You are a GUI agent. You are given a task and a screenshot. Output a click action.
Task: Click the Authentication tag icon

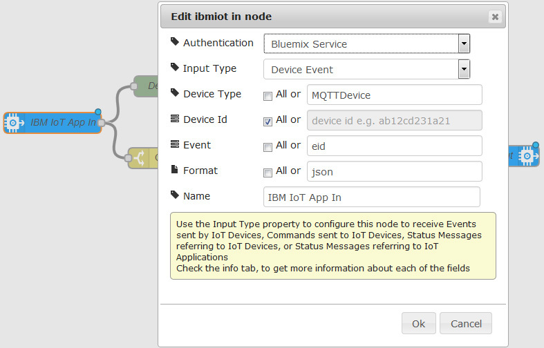(174, 41)
